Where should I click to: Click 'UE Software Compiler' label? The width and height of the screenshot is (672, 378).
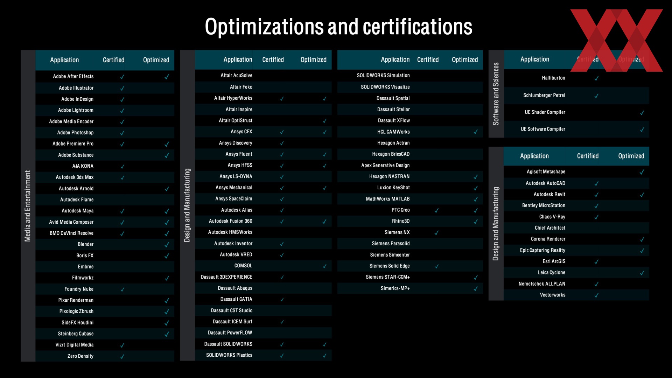[x=543, y=129]
